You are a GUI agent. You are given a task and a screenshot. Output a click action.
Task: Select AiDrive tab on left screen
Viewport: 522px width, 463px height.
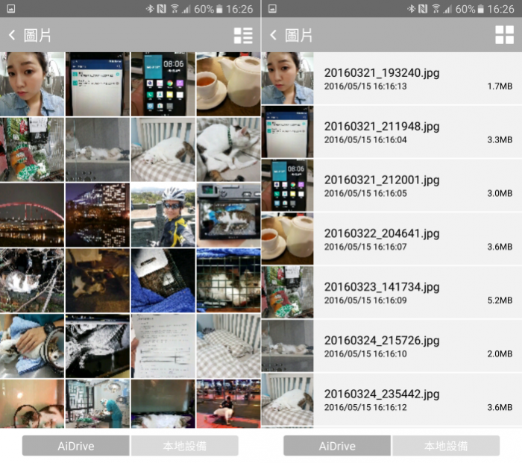point(76,446)
